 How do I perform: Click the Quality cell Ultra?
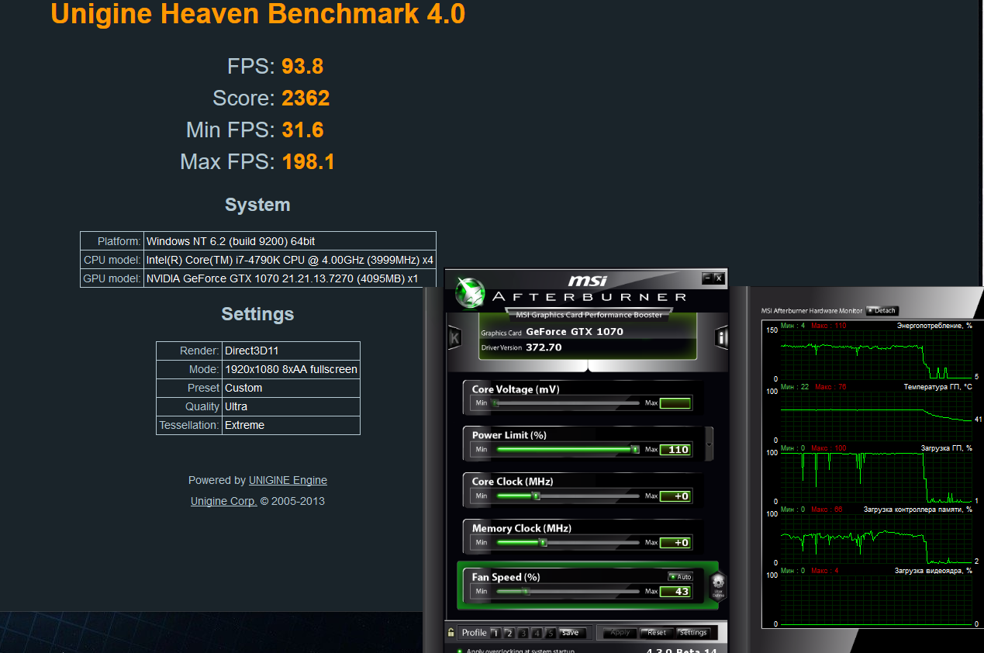pos(291,406)
